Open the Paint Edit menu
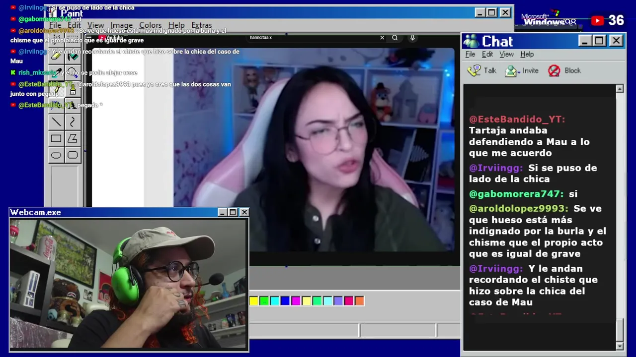 [x=74, y=25]
